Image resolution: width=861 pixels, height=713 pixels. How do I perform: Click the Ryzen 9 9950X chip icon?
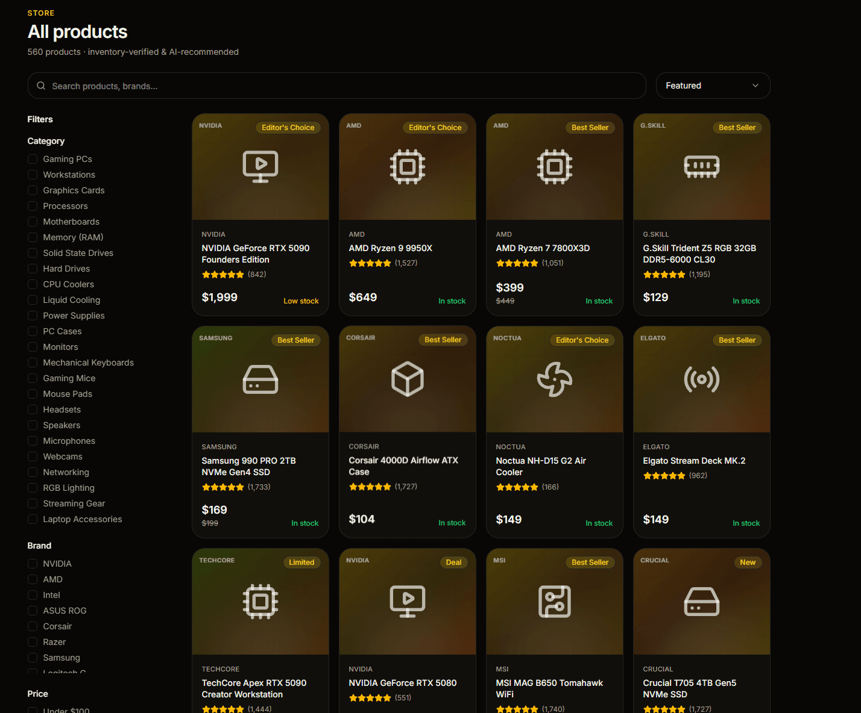pyautogui.click(x=408, y=166)
